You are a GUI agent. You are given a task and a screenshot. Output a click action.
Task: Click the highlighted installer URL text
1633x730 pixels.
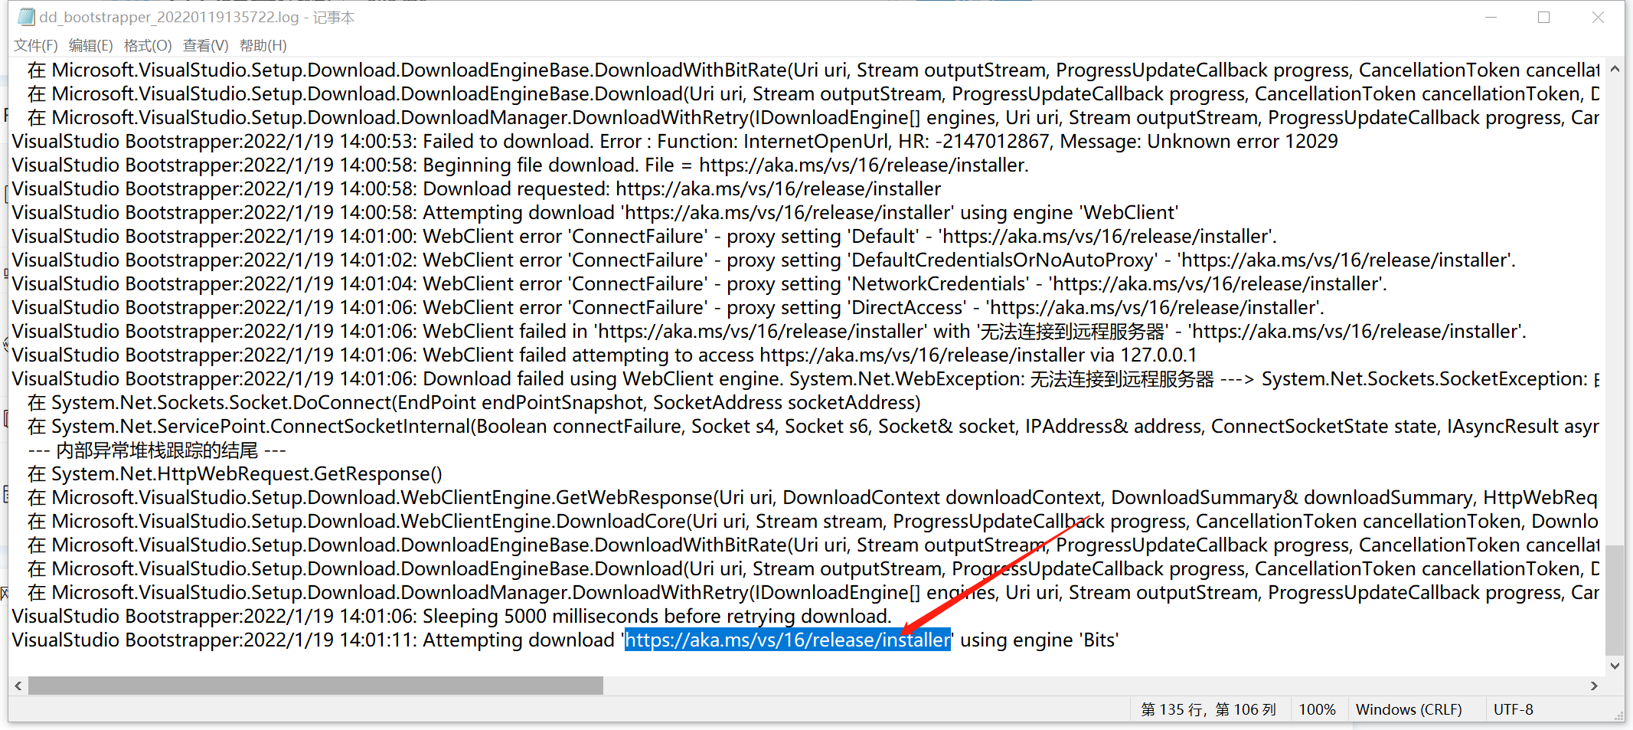[x=788, y=640]
